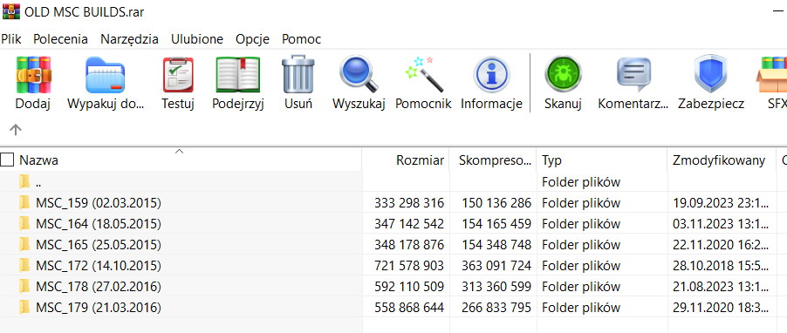The width and height of the screenshot is (787, 333).
Task: Open the Komentarz comment tool
Action: pos(633,75)
